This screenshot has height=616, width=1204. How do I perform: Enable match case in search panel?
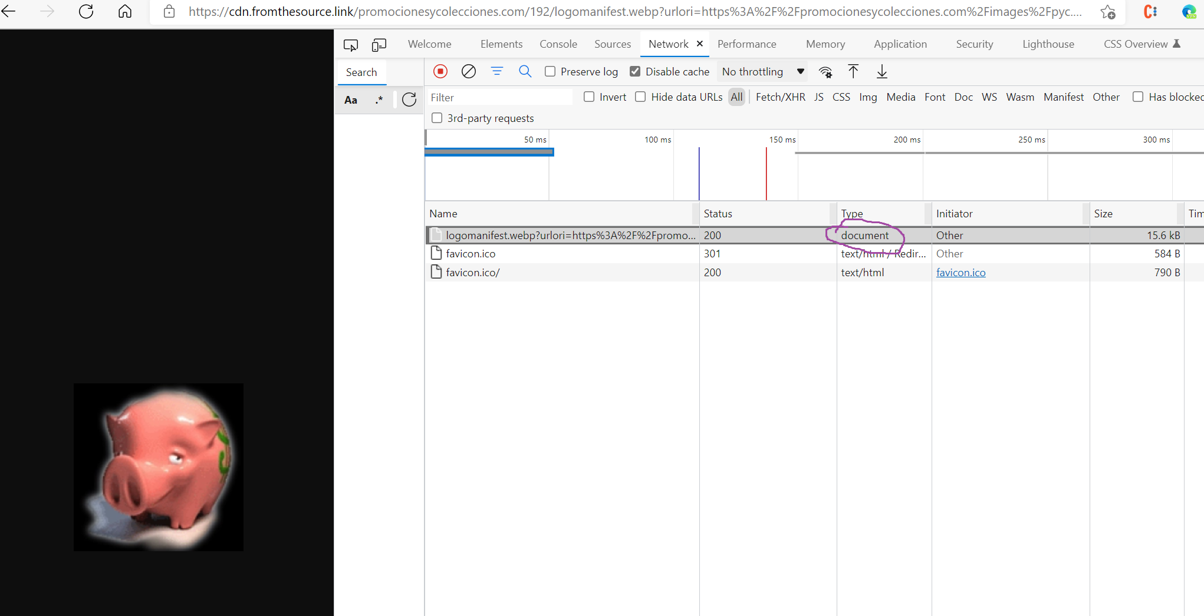(351, 100)
